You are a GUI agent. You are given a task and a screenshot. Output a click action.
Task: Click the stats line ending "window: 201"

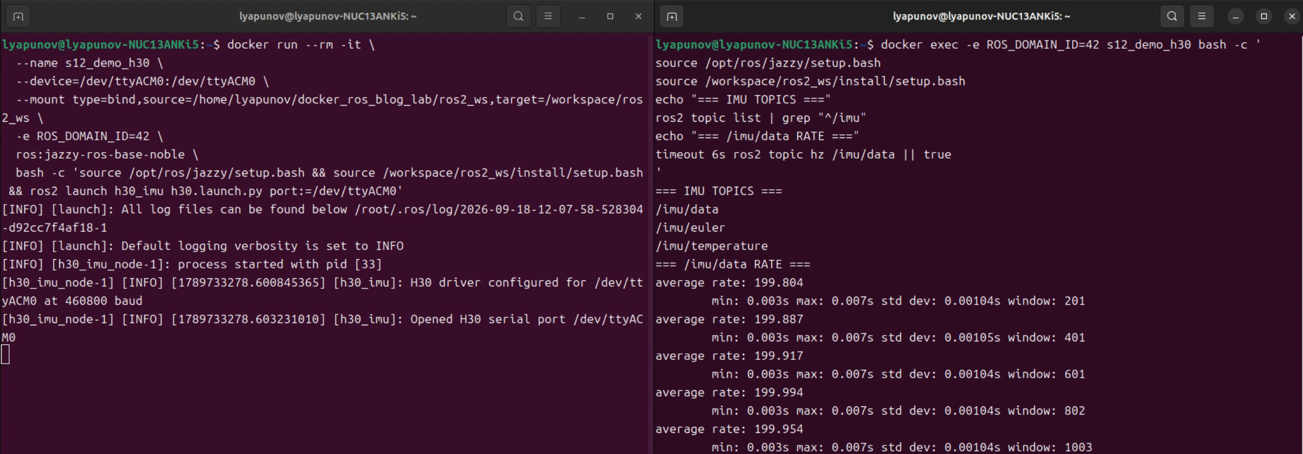coord(898,301)
